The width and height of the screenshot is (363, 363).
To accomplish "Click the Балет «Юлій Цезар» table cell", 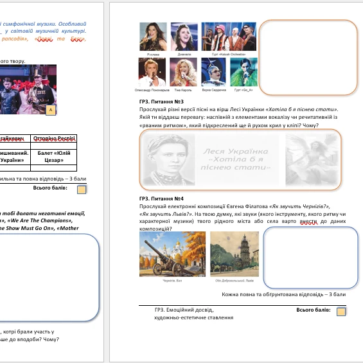I will [x=54, y=157].
